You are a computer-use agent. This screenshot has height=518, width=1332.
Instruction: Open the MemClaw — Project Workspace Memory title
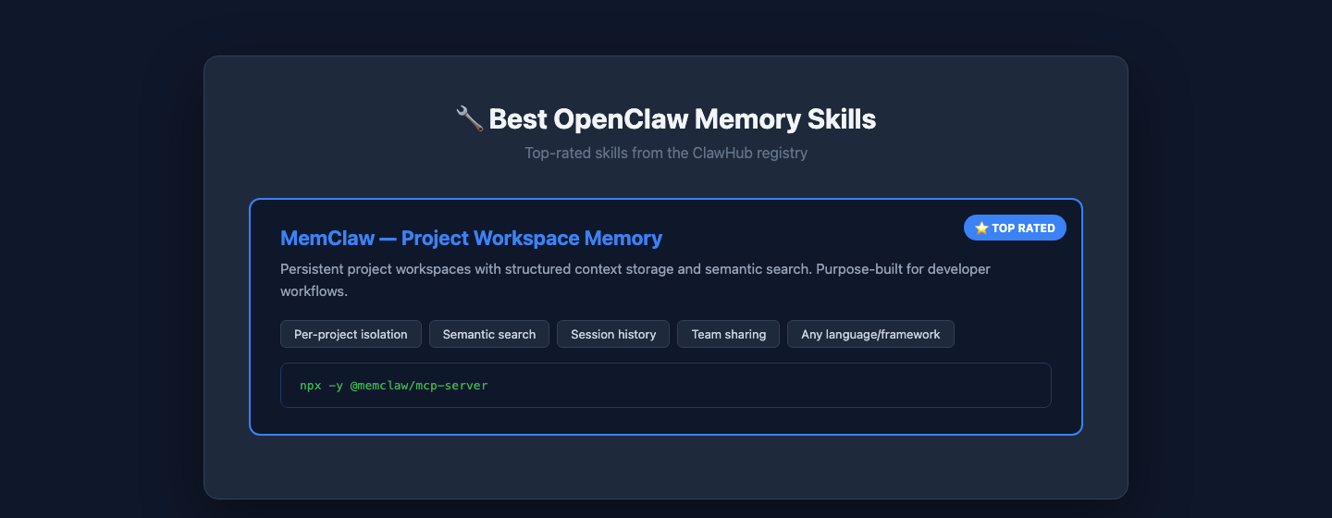coord(471,239)
